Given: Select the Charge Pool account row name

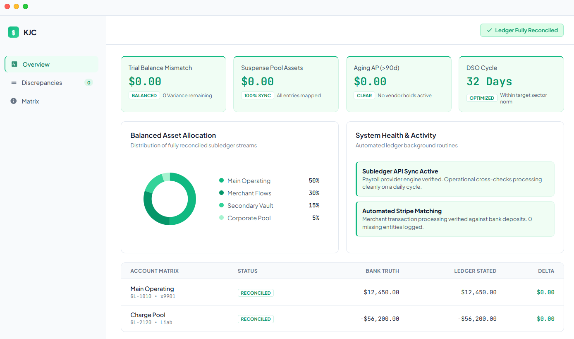Looking at the screenshot, I should click(x=148, y=315).
